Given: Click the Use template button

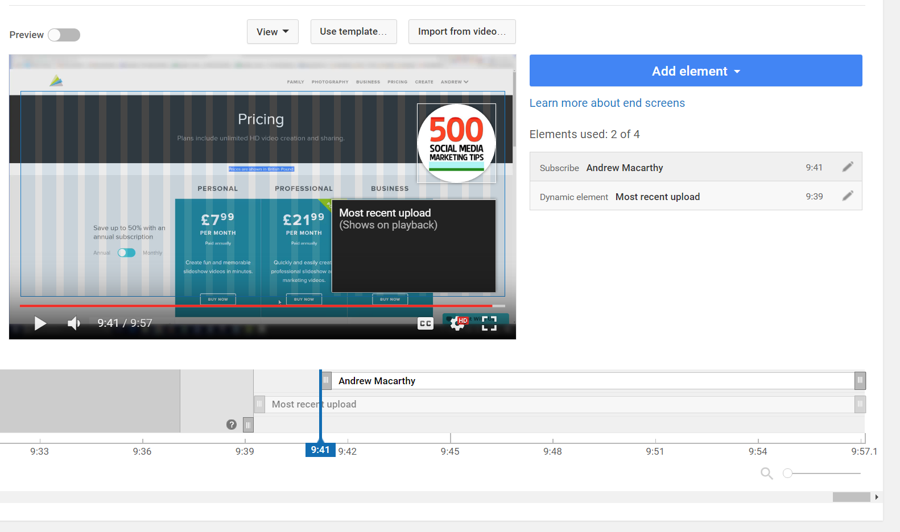Looking at the screenshot, I should (x=353, y=32).
